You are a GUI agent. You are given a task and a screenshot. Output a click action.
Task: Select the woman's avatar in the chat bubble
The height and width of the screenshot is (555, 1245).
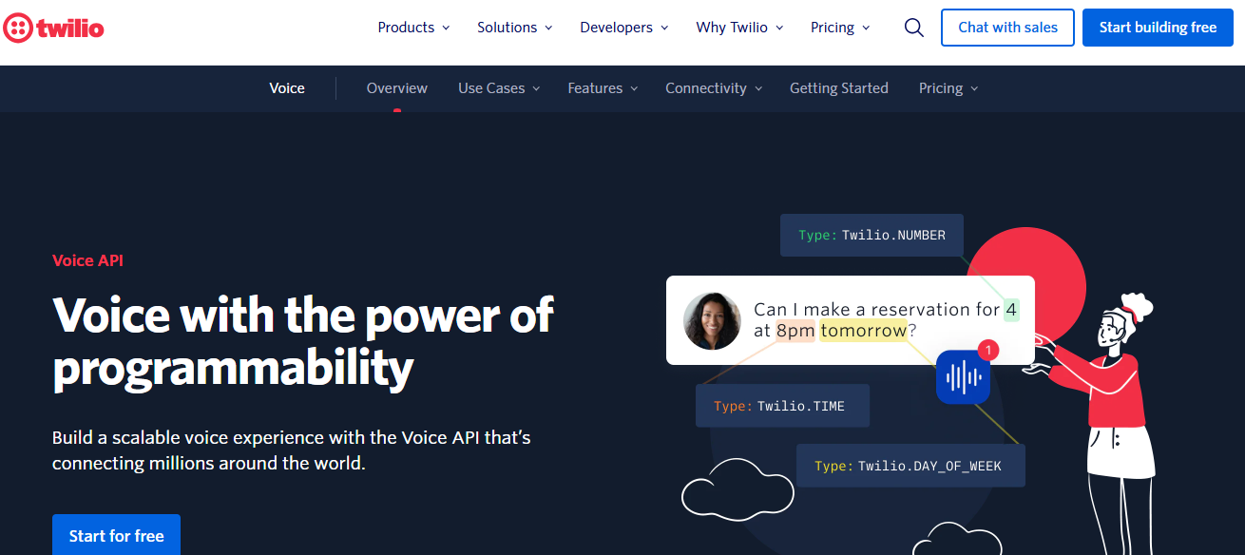point(712,320)
